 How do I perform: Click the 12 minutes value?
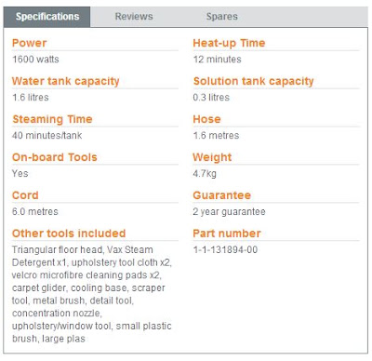[218, 60]
